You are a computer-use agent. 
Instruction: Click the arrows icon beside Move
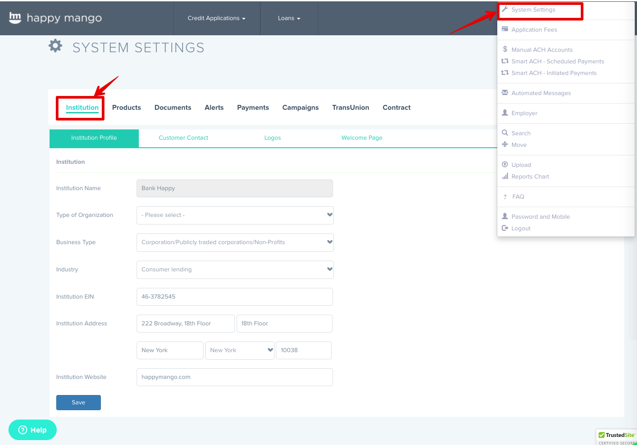click(505, 144)
